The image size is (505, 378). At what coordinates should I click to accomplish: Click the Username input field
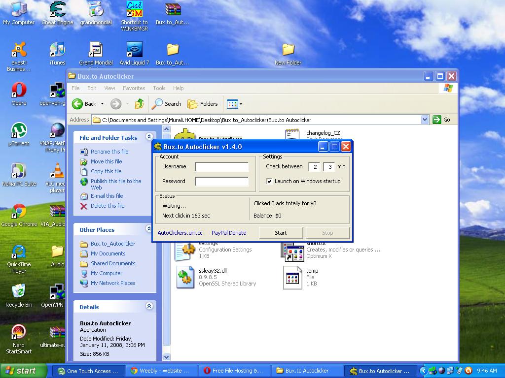pyautogui.click(x=222, y=166)
